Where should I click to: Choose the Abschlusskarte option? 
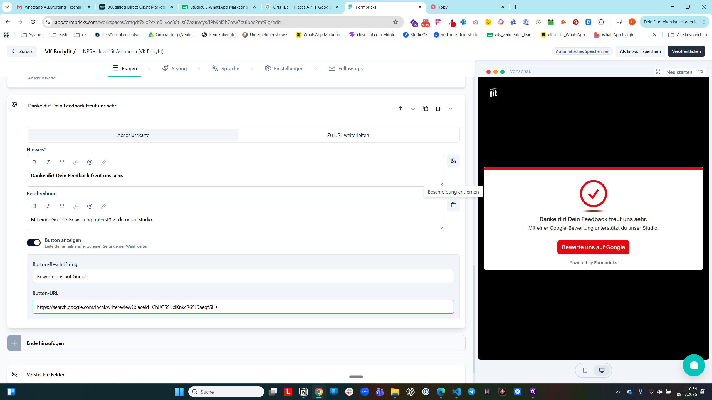point(133,135)
